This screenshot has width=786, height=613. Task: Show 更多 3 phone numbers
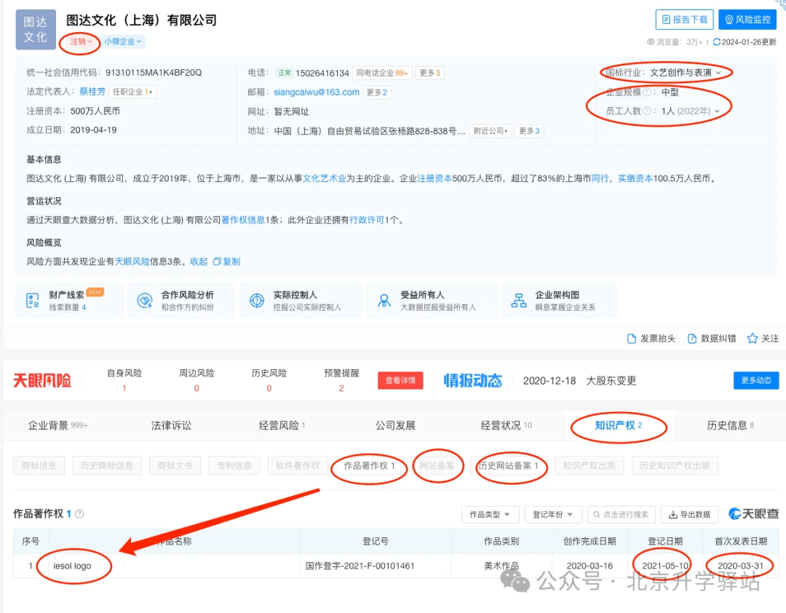coord(429,73)
